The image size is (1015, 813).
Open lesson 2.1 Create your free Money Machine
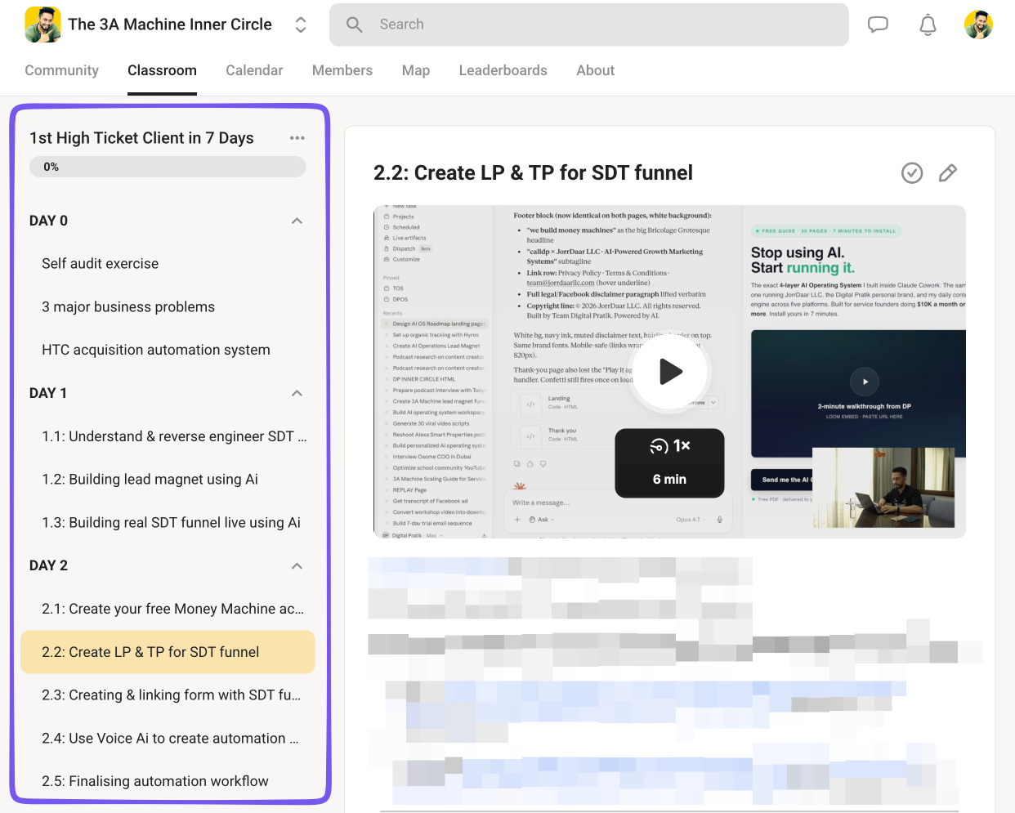point(168,609)
